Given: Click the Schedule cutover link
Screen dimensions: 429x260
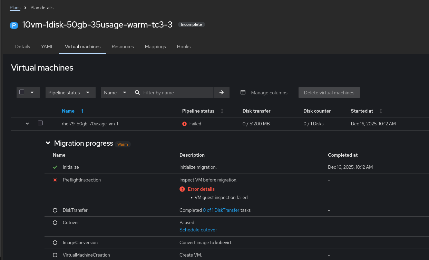Looking at the screenshot, I should [198, 230].
